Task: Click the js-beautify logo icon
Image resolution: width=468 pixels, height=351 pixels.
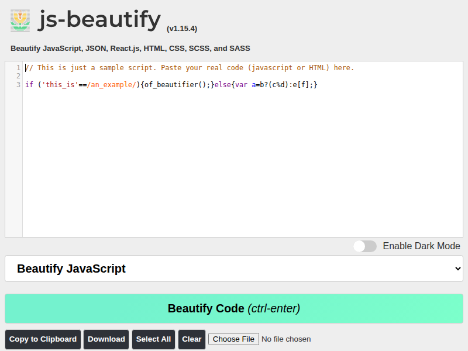Action: click(20, 20)
